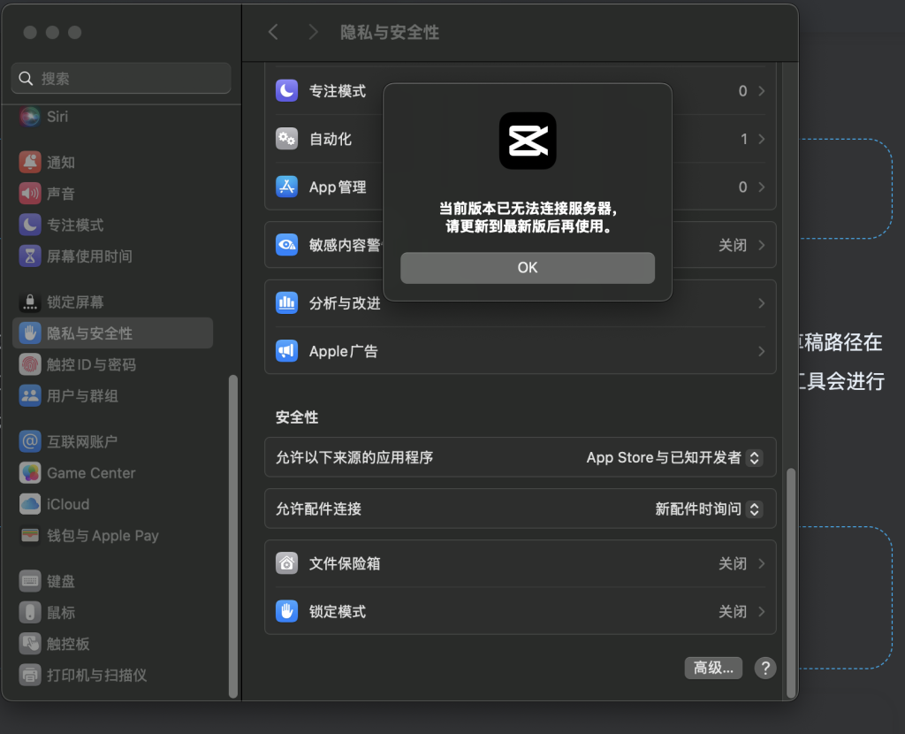
Task: Click the CapCut icon in the dialog
Action: (x=528, y=140)
